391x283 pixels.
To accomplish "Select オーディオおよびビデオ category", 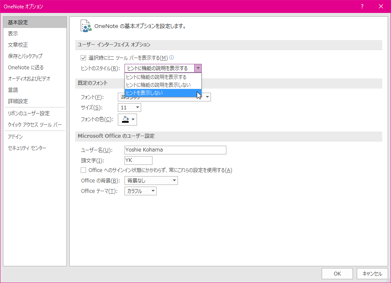I will (35, 79).
